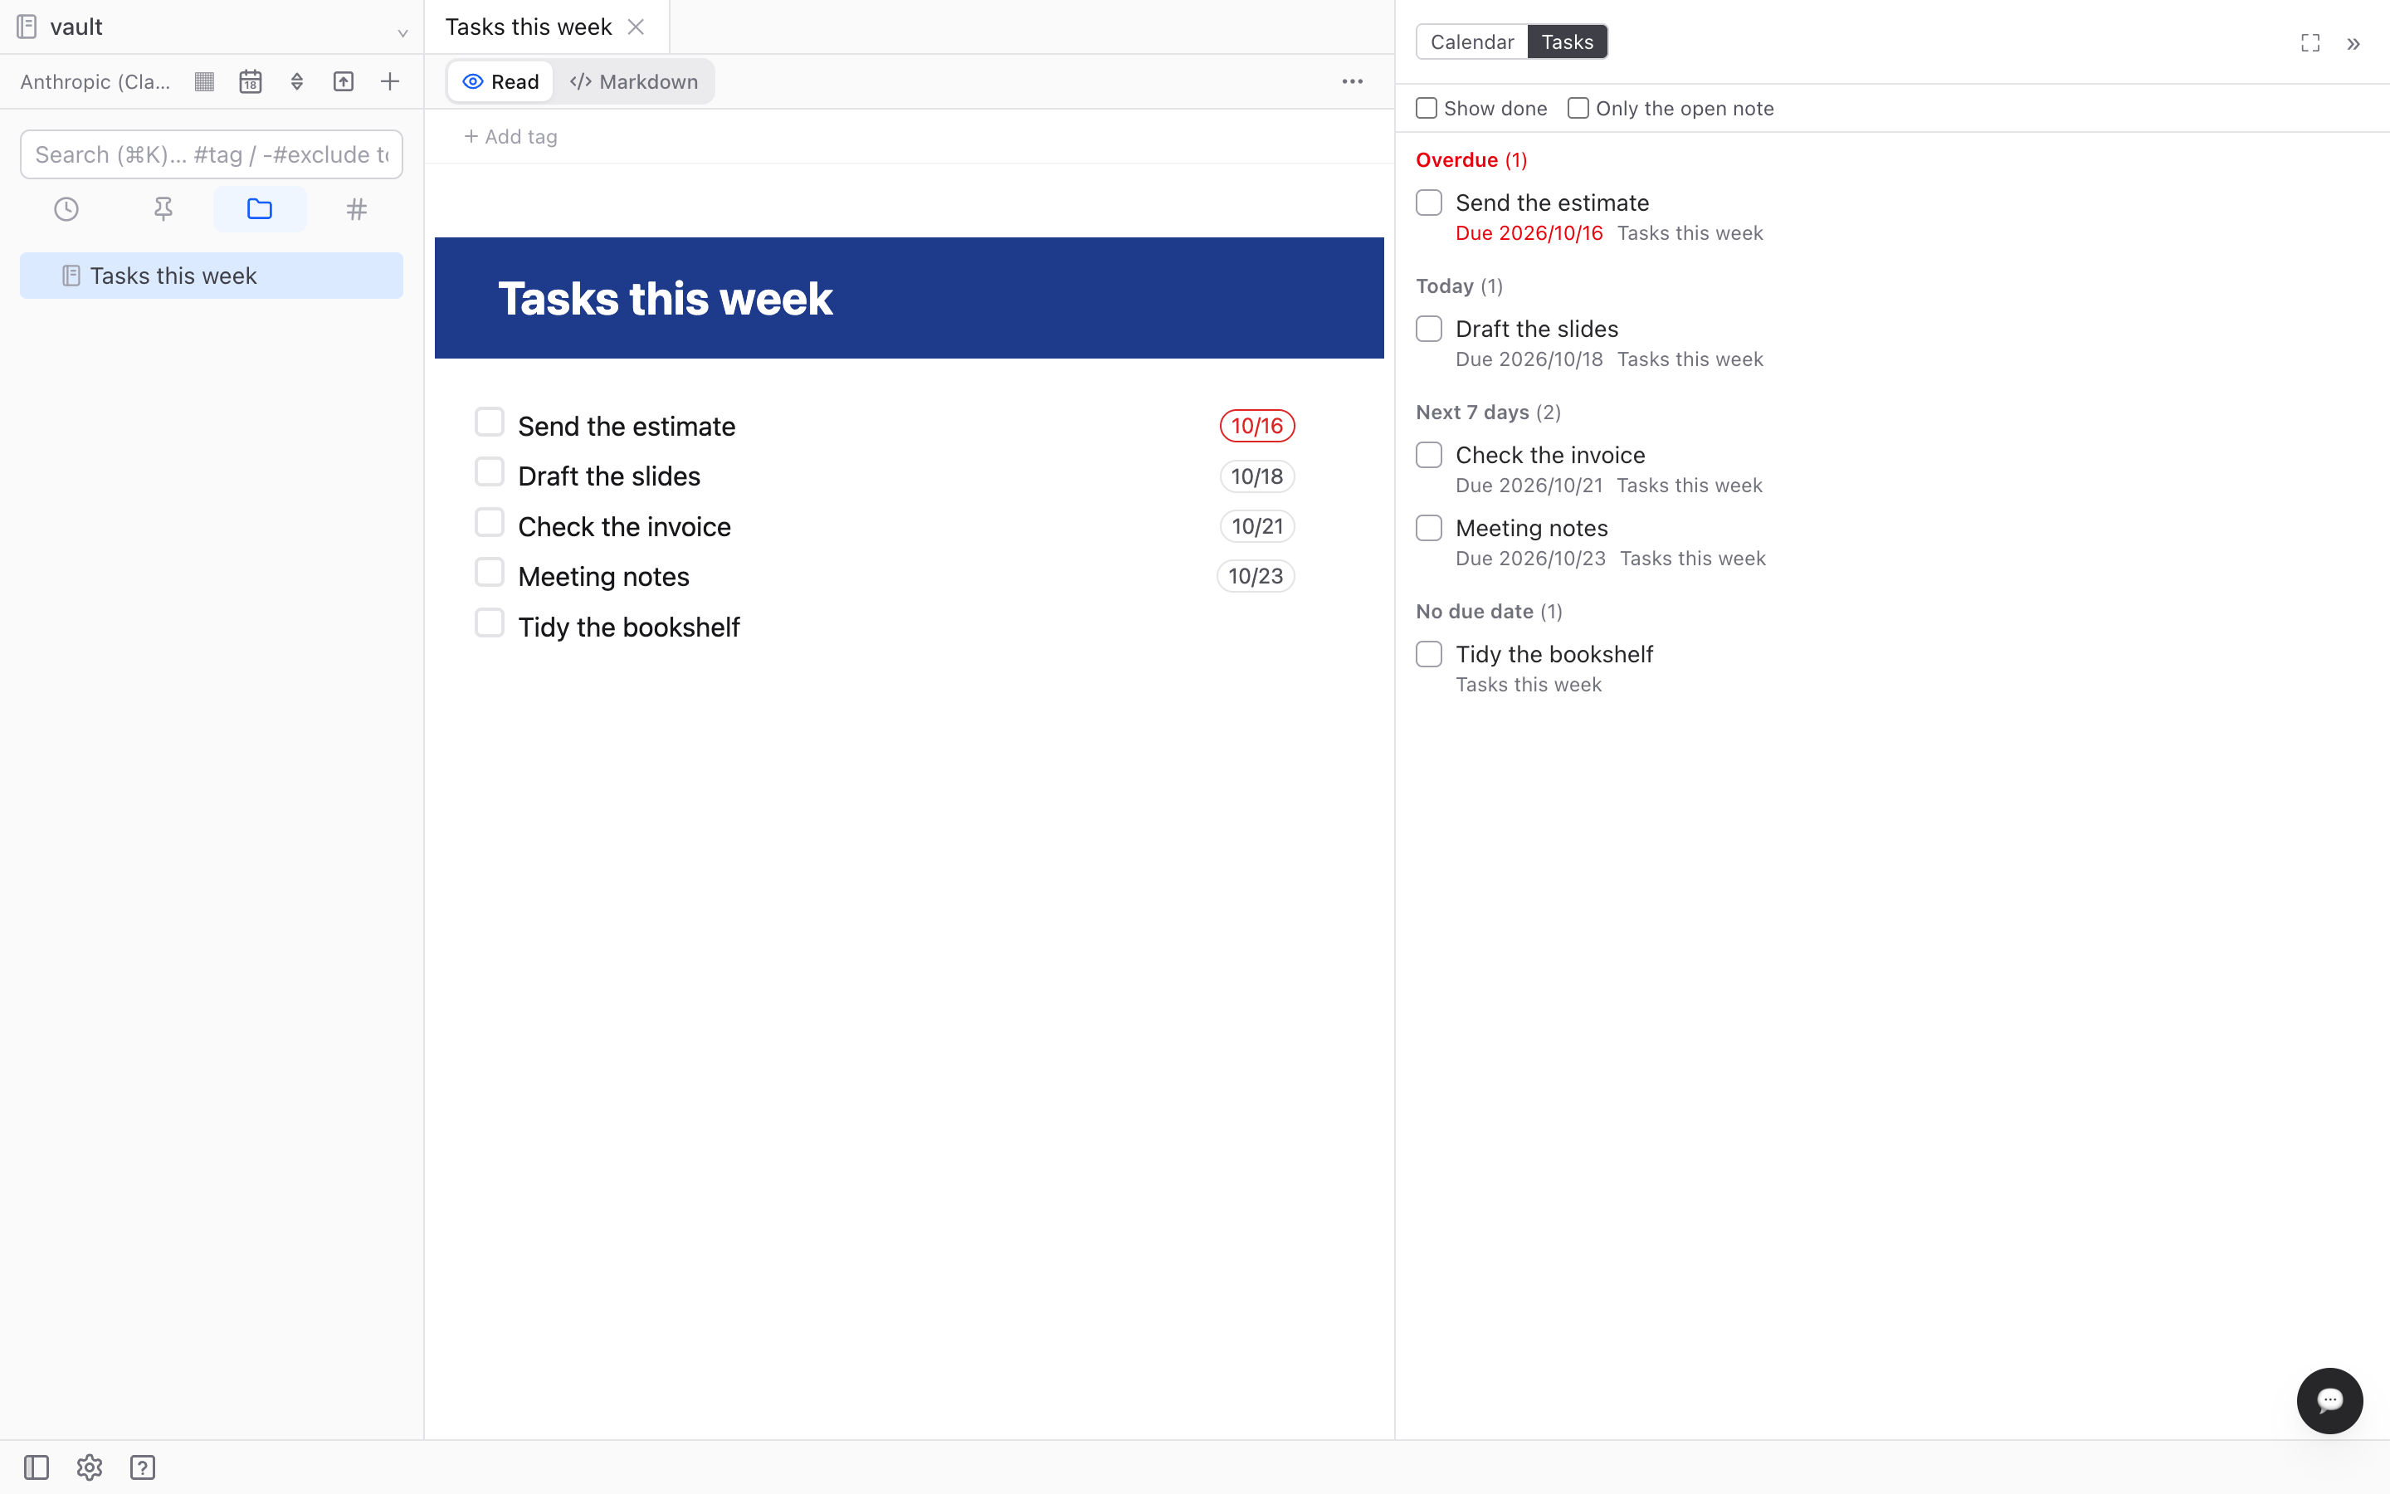Image resolution: width=2390 pixels, height=1494 pixels.
Task: Open the vault dropdown chevron
Action: click(x=402, y=32)
